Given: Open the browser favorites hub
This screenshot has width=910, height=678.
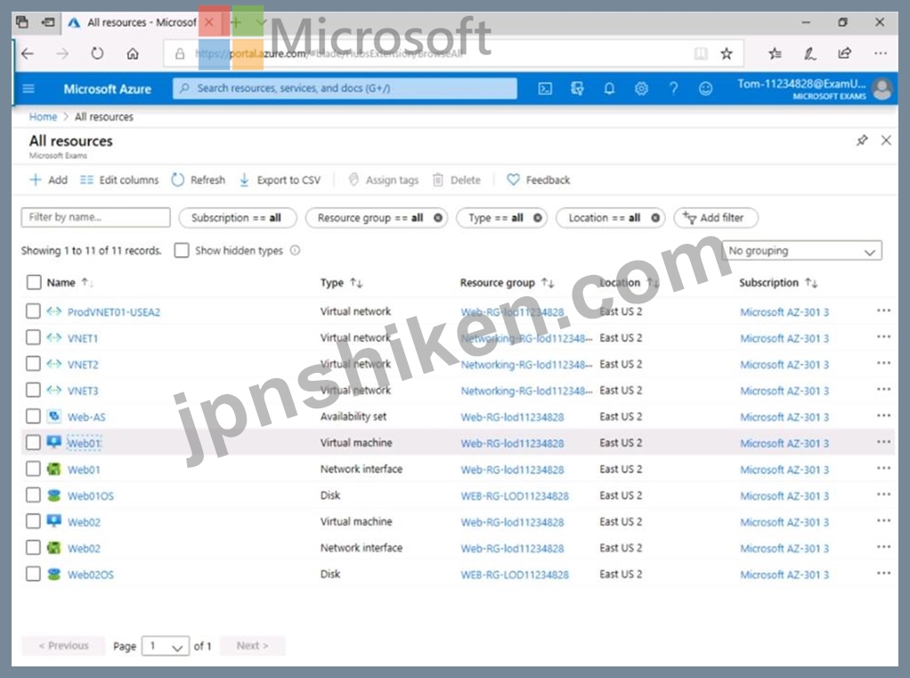Looking at the screenshot, I should click(775, 54).
